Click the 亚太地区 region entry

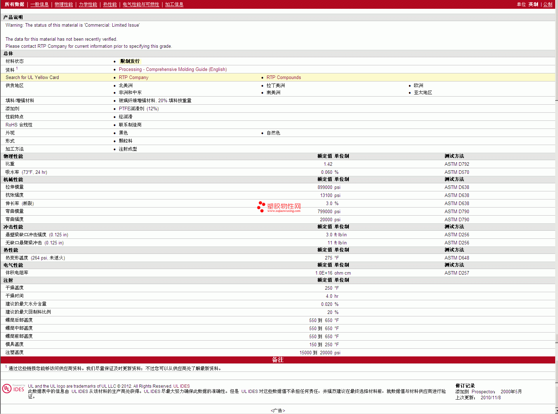coord(423,93)
